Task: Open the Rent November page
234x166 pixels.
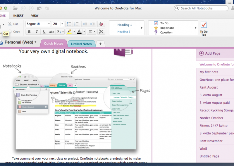Action: click(215, 141)
